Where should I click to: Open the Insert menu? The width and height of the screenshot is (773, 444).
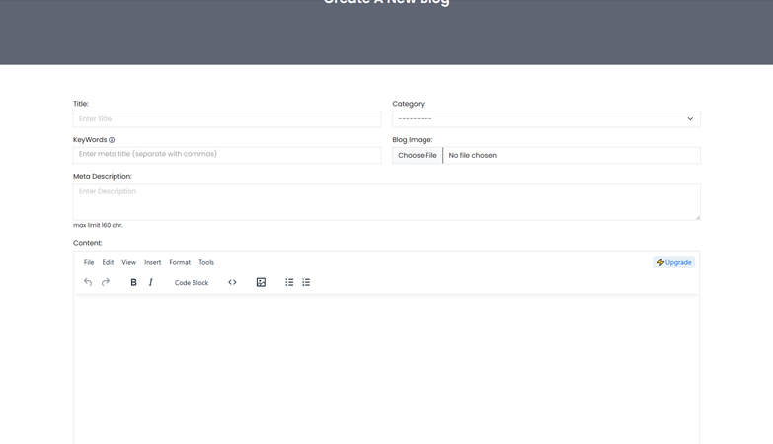(x=152, y=262)
